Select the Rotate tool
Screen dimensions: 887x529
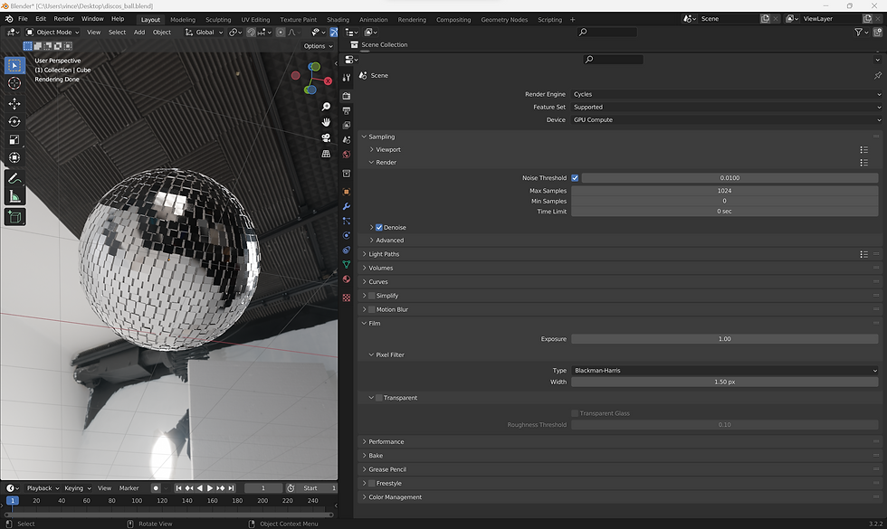point(14,121)
